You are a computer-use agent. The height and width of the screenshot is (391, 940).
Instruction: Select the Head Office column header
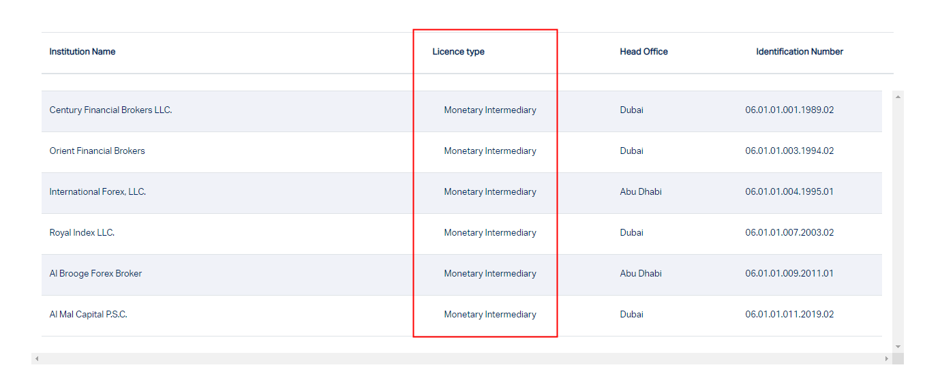click(x=643, y=52)
